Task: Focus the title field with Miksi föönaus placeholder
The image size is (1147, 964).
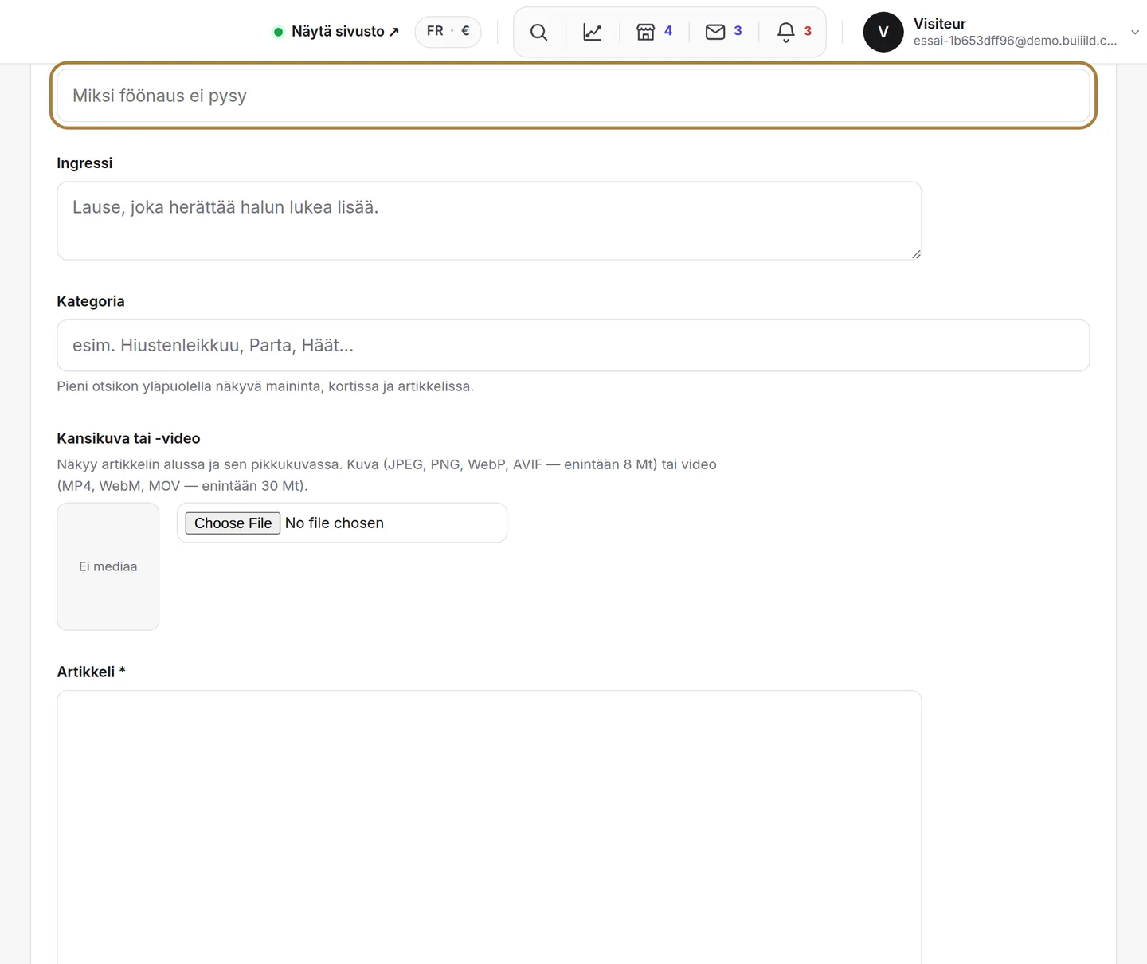Action: (573, 96)
